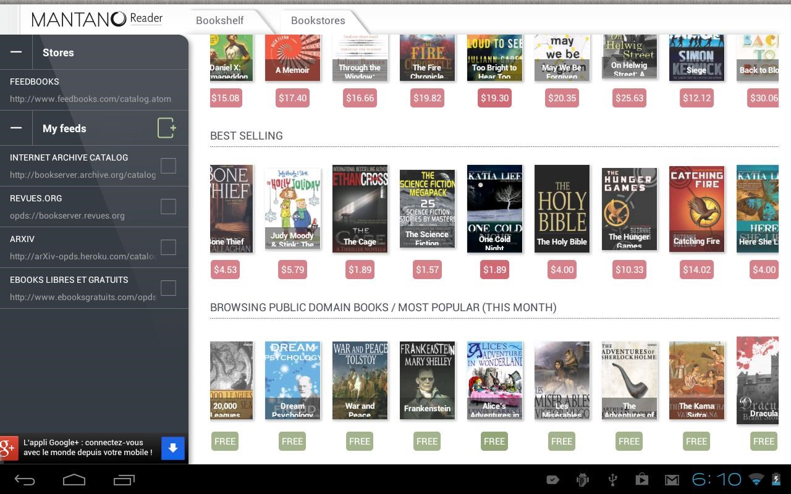The height and width of the screenshot is (494, 791).
Task: Tap the Android debugging status icon
Action: 582,479
